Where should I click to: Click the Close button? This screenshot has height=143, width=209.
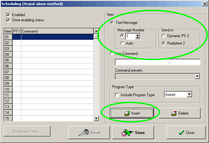click(186, 132)
